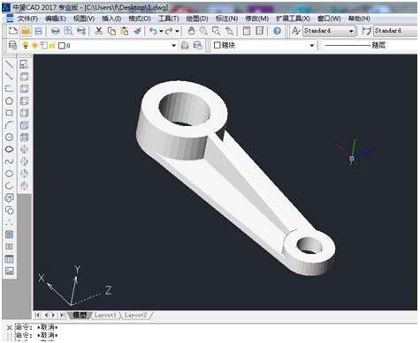Click the Hatch fill tool
The image size is (420, 343).
9,235
